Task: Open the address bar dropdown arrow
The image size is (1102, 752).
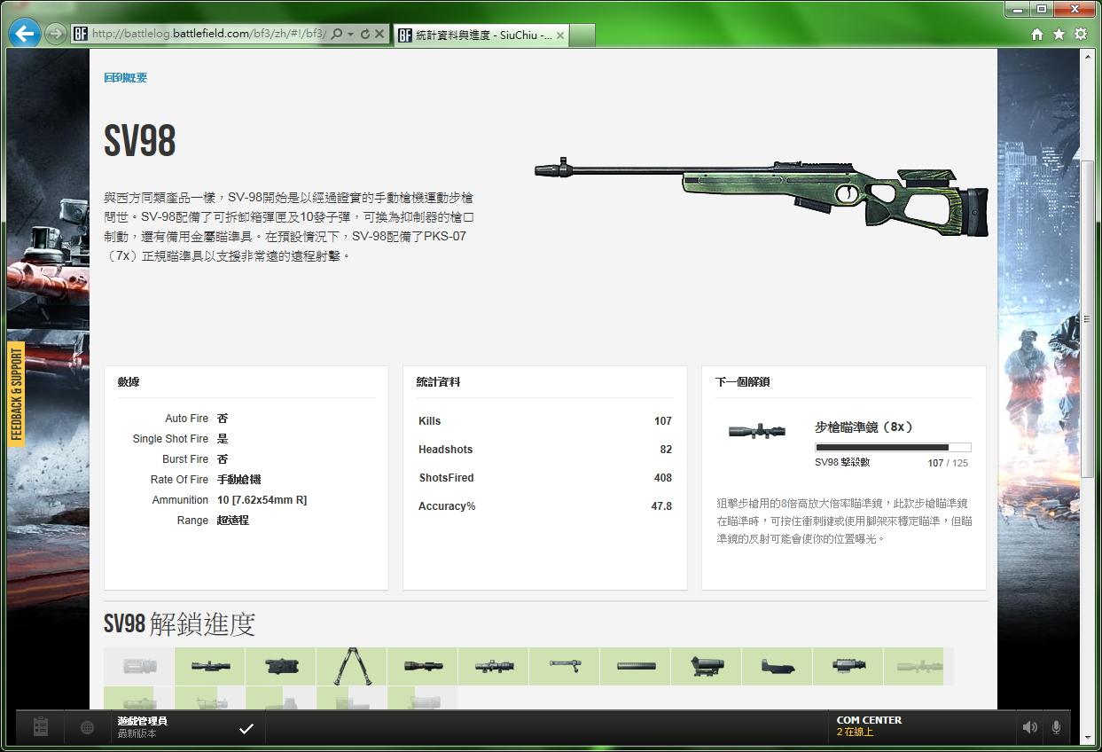Action: click(351, 35)
